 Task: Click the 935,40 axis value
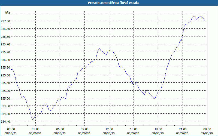pos(5,83)
